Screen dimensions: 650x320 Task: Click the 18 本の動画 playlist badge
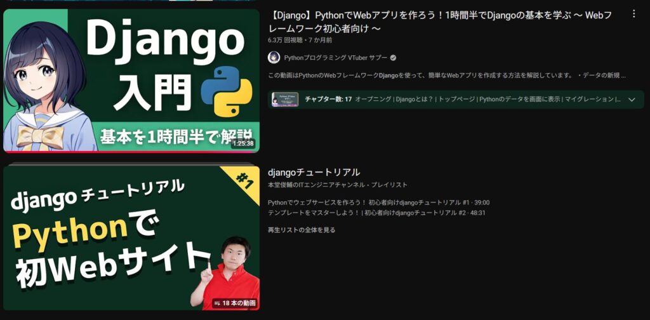[235, 303]
